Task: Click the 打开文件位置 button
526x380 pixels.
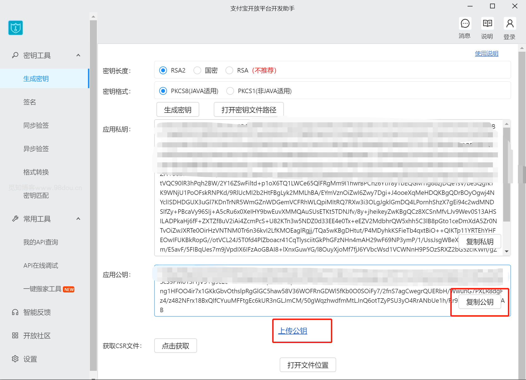Action: click(308, 365)
